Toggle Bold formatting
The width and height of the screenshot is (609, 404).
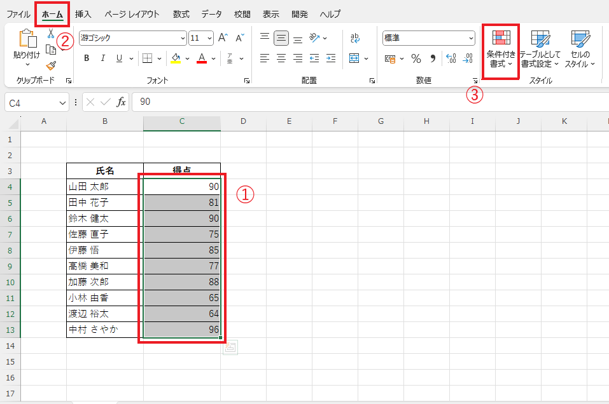click(x=87, y=58)
